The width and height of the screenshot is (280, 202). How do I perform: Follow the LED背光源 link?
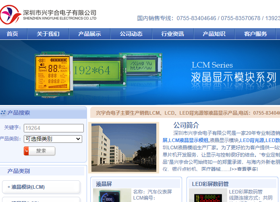[252, 140]
